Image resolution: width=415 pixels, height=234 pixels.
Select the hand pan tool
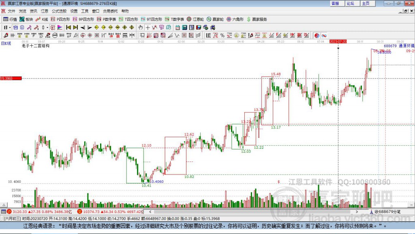(x=141, y=28)
